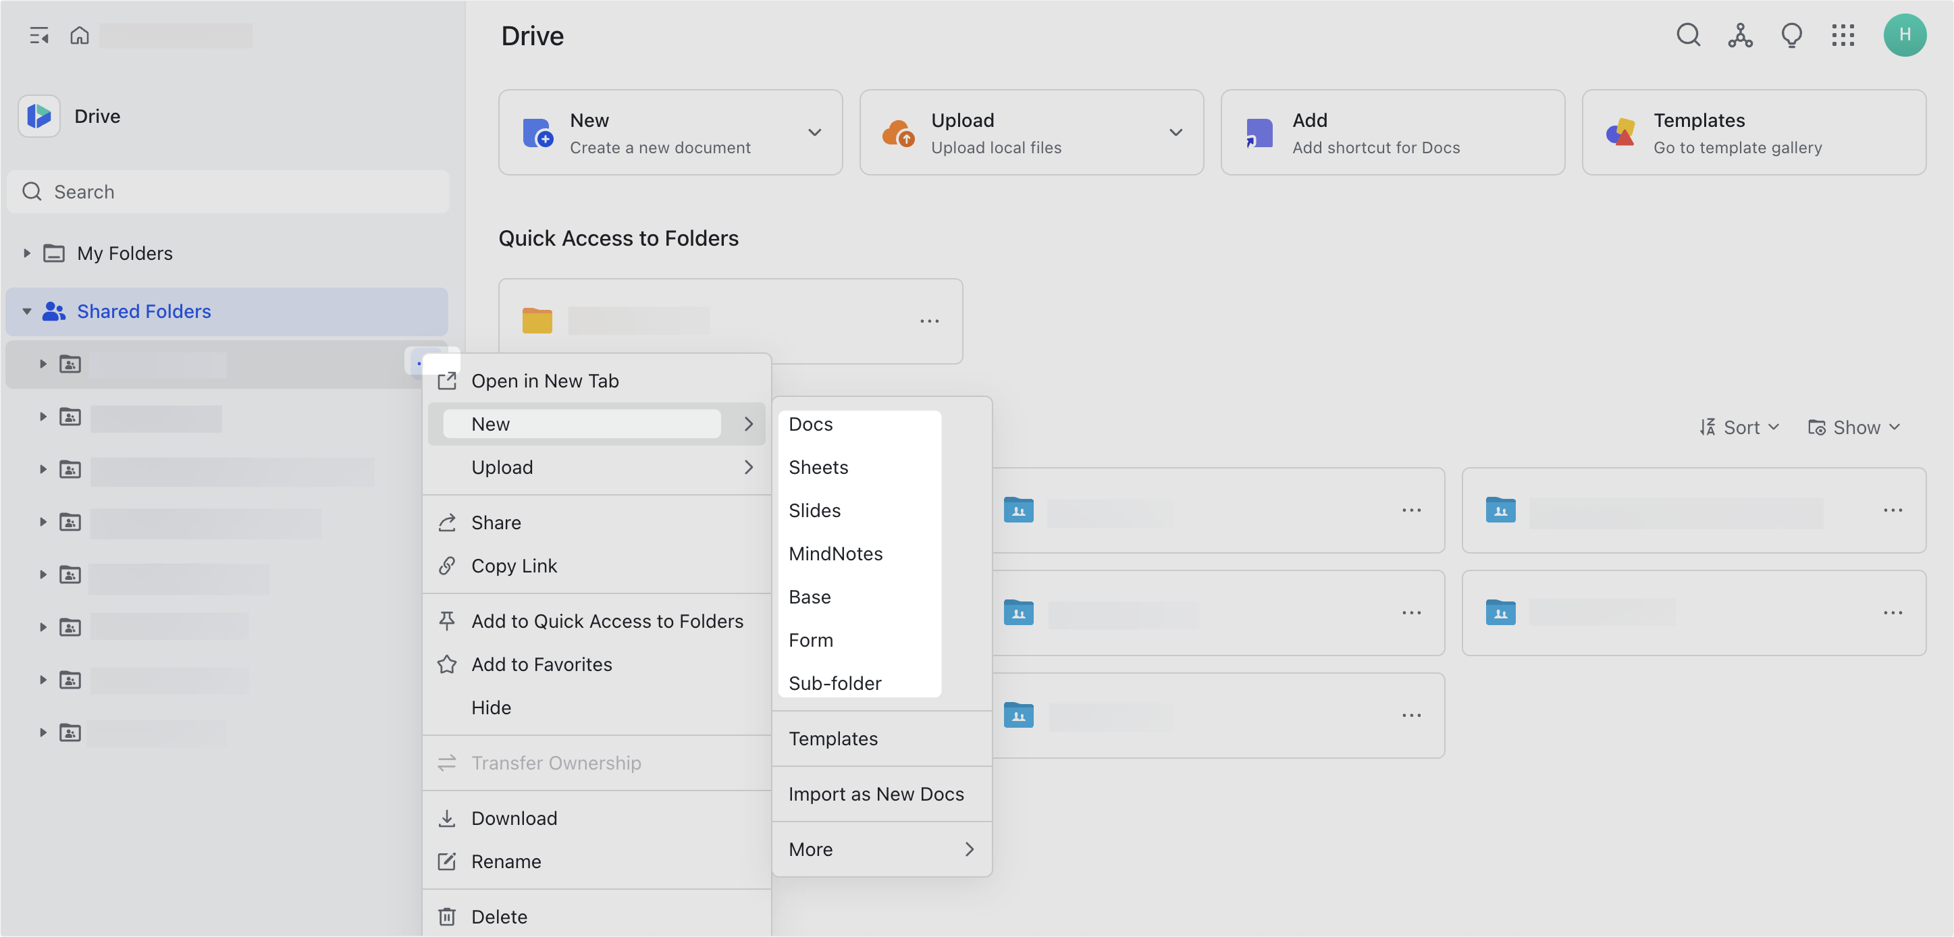This screenshot has height=937, width=1954.
Task: Choose Delete from the context menu
Action: [596, 917]
